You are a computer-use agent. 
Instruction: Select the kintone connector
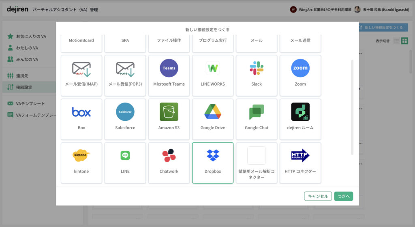coord(81,163)
